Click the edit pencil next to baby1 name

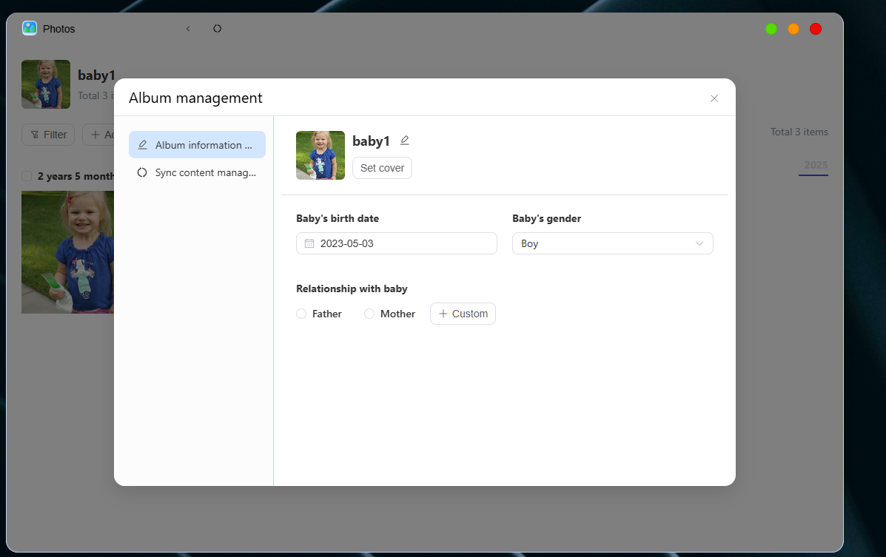pos(405,140)
